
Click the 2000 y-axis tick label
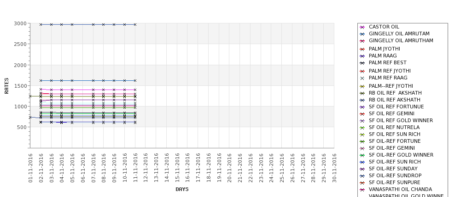pyautogui.click(x=20, y=65)
